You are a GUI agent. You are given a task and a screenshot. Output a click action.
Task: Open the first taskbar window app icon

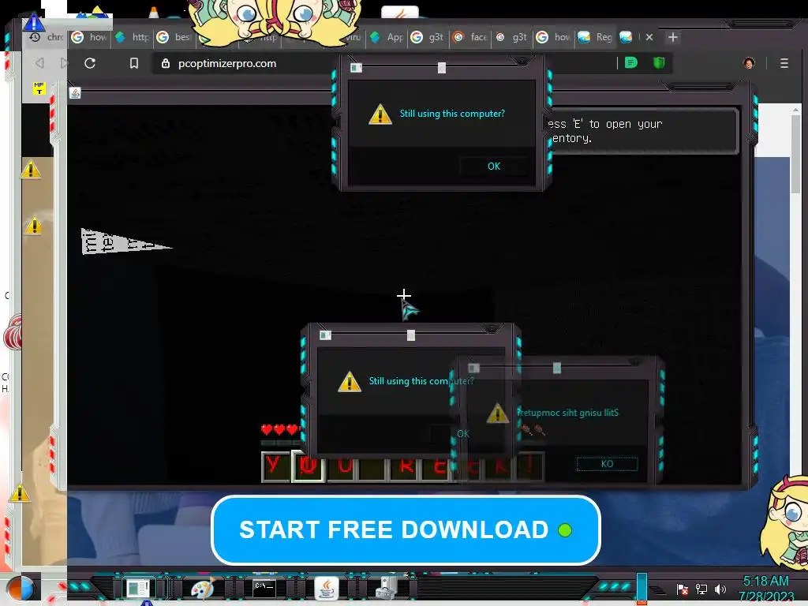point(138,588)
